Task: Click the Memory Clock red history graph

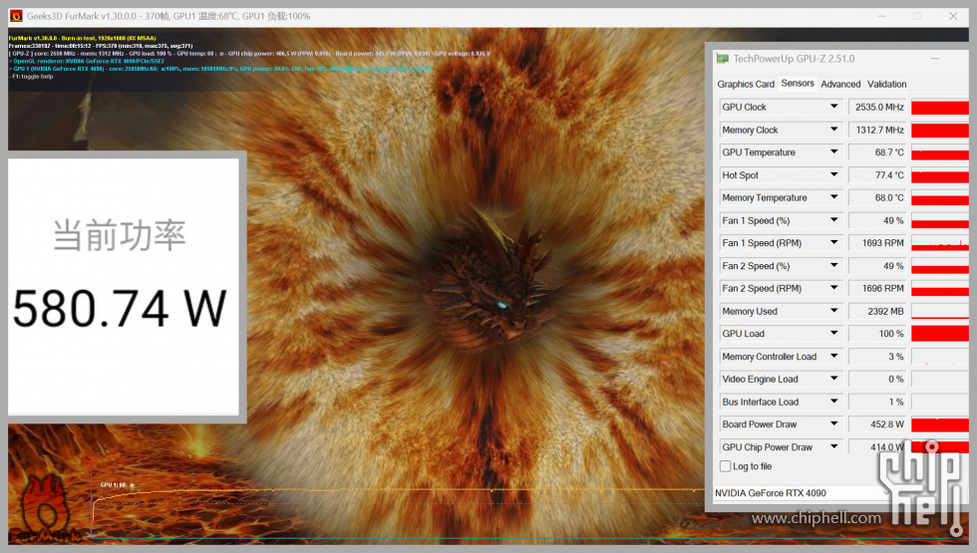Action: (939, 130)
